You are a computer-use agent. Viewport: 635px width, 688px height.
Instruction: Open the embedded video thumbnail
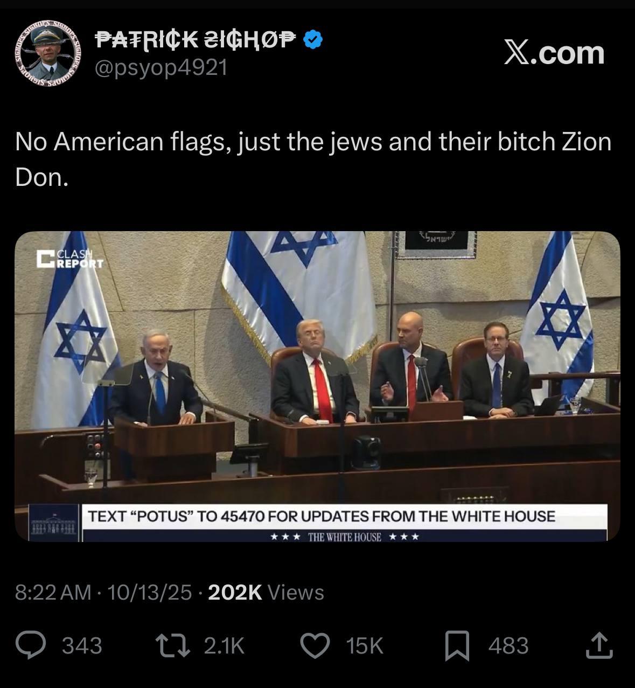pos(317,386)
